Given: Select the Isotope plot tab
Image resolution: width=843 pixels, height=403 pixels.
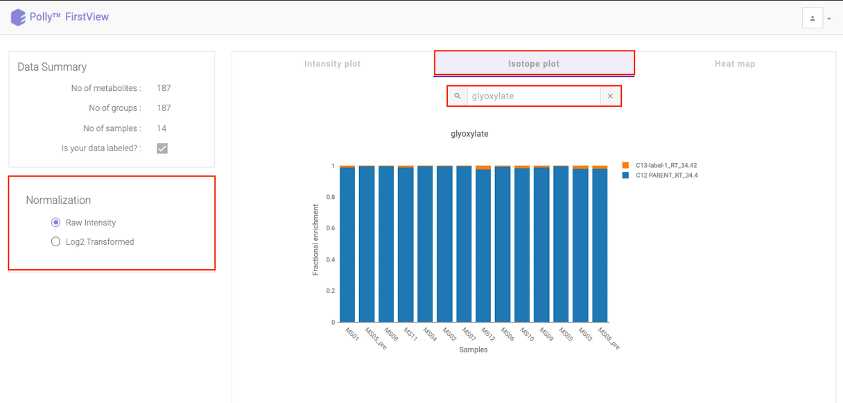Looking at the screenshot, I should 534,63.
